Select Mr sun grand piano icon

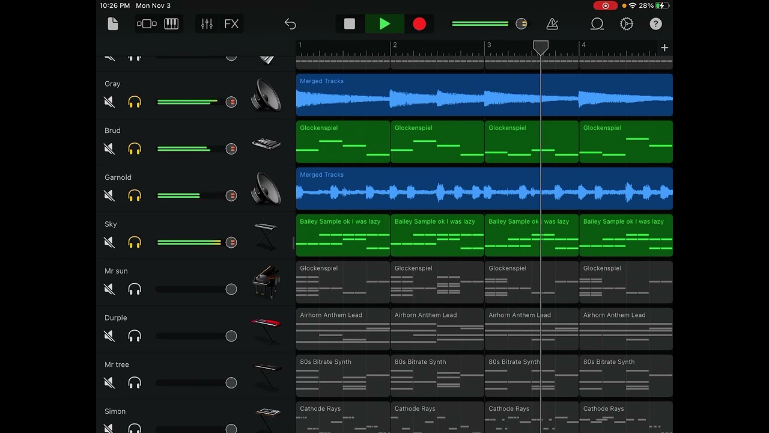point(266,282)
